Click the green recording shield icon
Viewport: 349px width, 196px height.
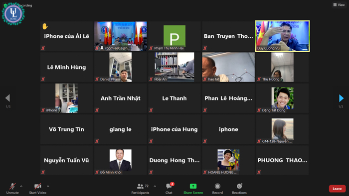5,5
